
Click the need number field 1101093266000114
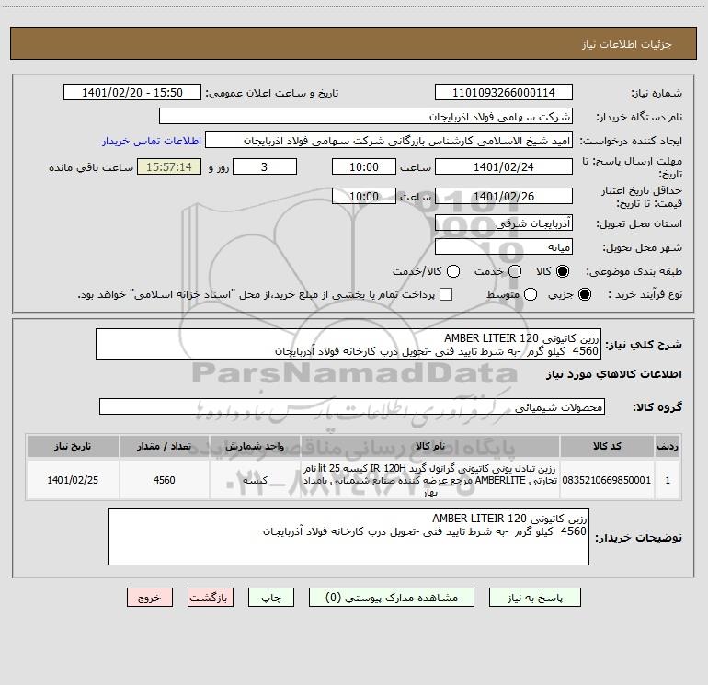click(504, 92)
